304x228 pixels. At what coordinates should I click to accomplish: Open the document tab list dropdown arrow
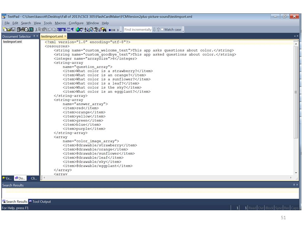[x=295, y=36]
